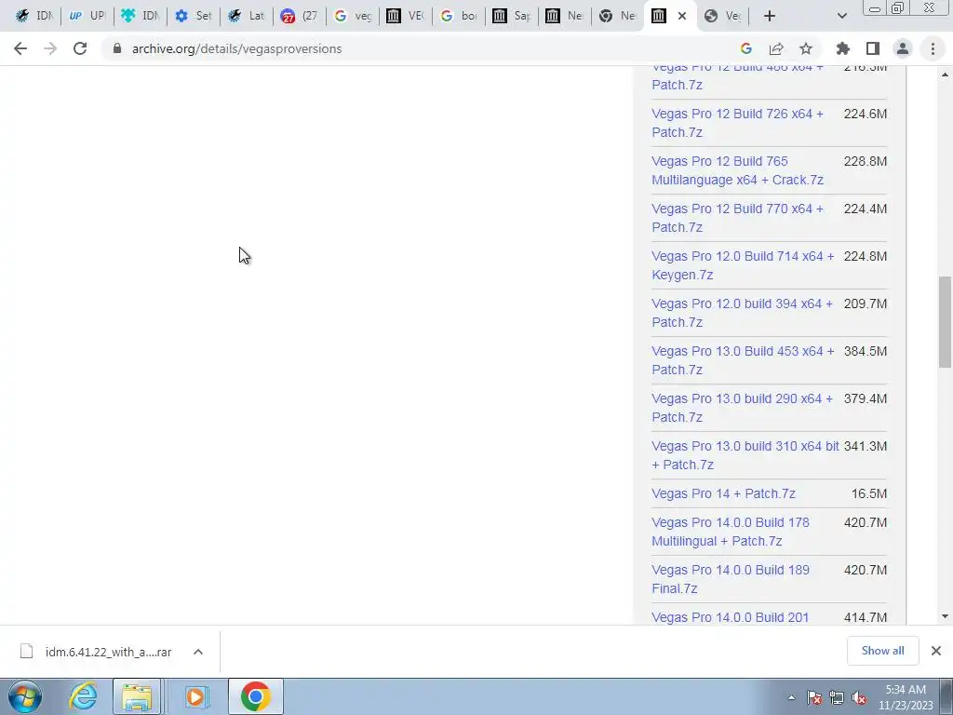Image resolution: width=953 pixels, height=715 pixels.
Task: Open Windows Media Player from taskbar
Action: [x=195, y=696]
